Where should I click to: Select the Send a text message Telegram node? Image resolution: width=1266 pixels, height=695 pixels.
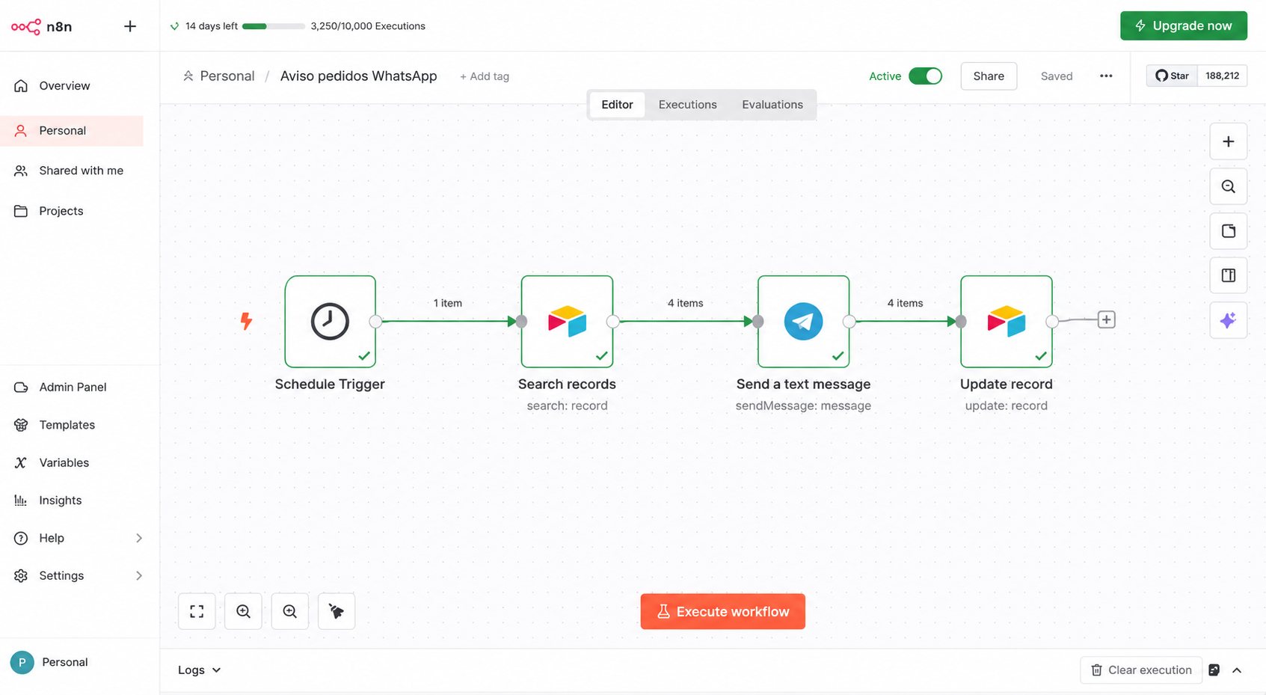point(803,322)
